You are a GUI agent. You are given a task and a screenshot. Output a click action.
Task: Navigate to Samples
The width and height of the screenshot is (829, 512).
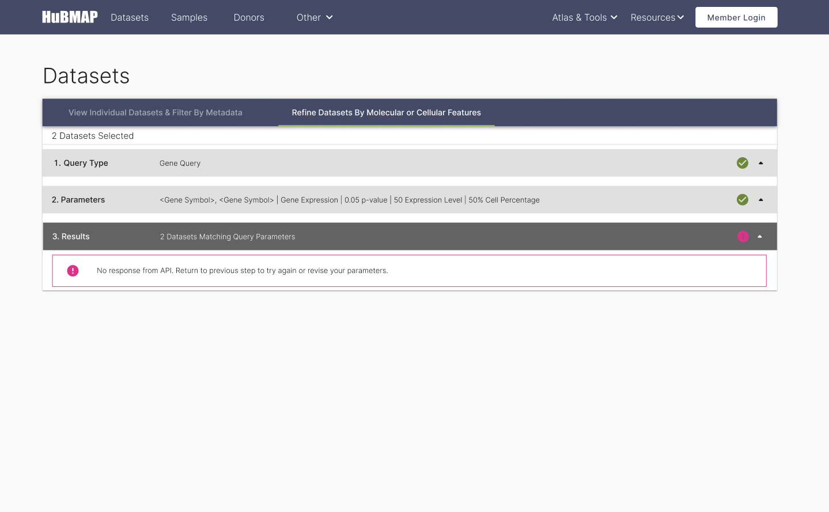coord(189,17)
